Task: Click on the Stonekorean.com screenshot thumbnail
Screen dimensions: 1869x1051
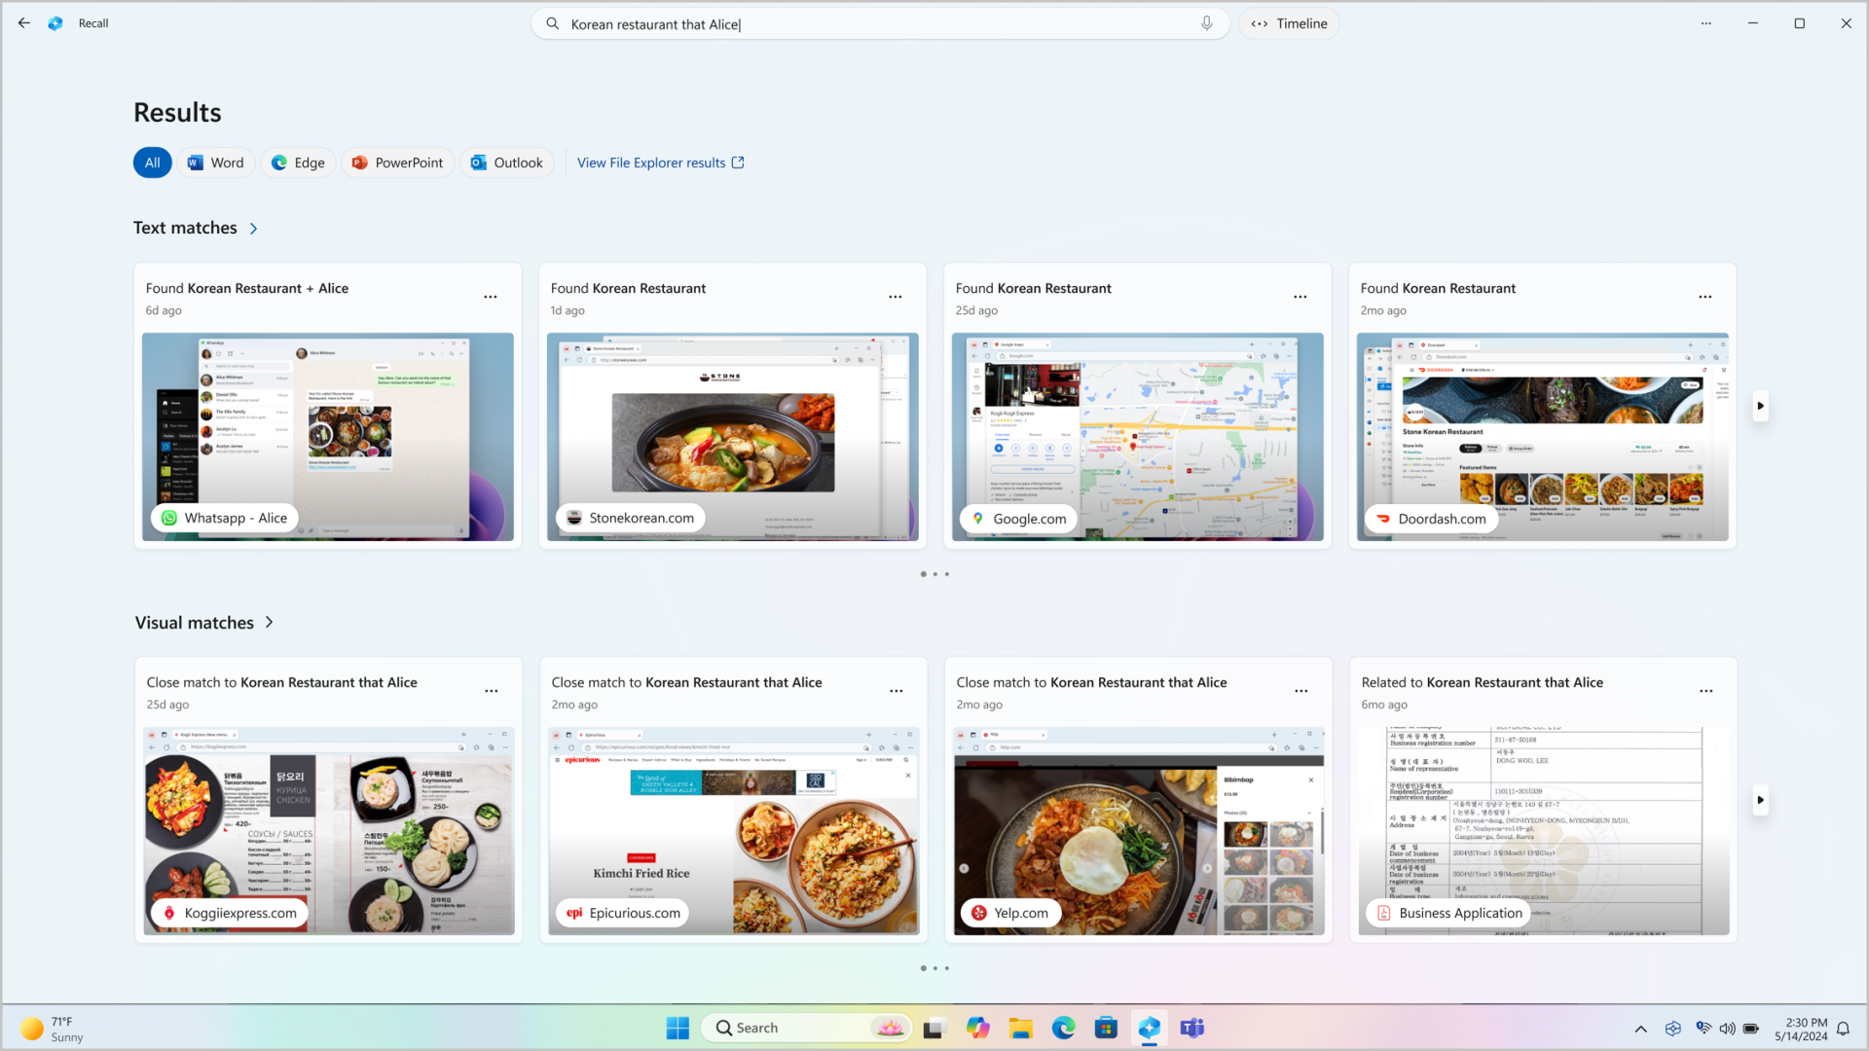Action: tap(732, 436)
